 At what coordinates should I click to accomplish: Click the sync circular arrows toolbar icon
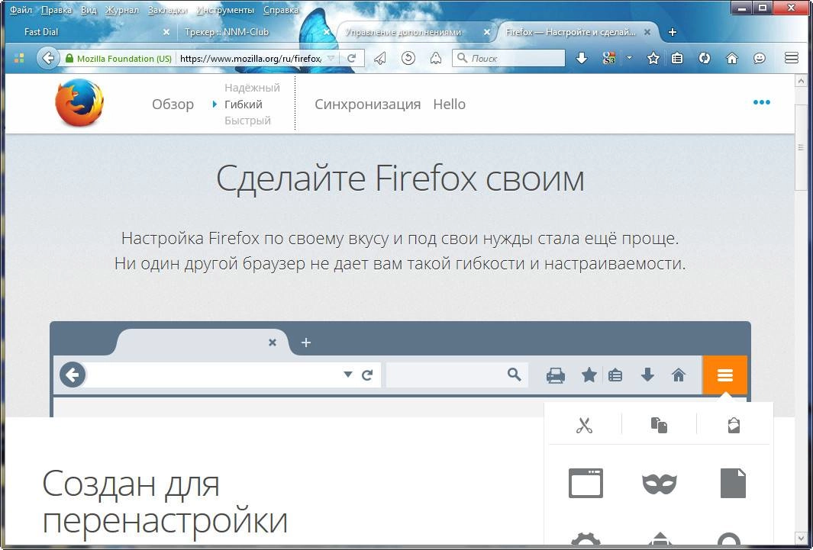point(704,59)
